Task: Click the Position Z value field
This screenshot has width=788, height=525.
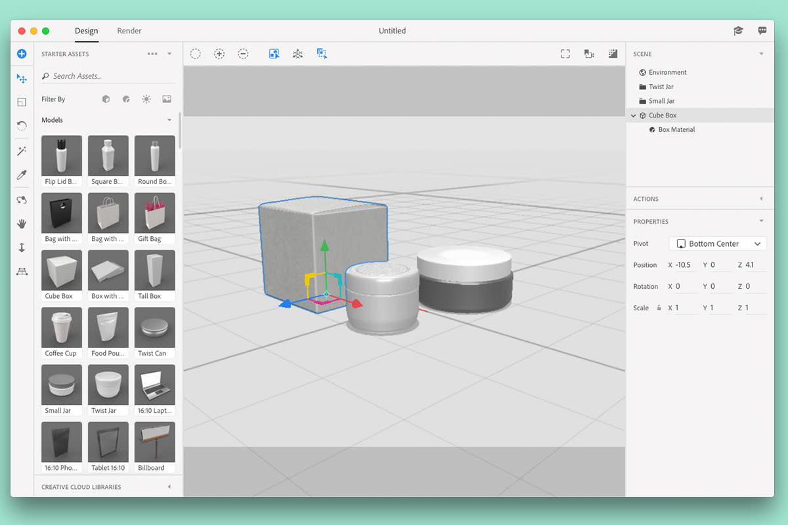Action: click(756, 265)
